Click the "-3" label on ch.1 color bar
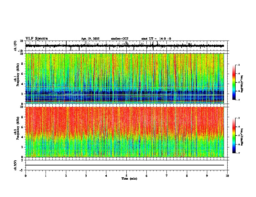256x197 pixels. tap(239, 65)
